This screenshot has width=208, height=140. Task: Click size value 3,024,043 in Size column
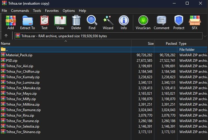coord(145,110)
